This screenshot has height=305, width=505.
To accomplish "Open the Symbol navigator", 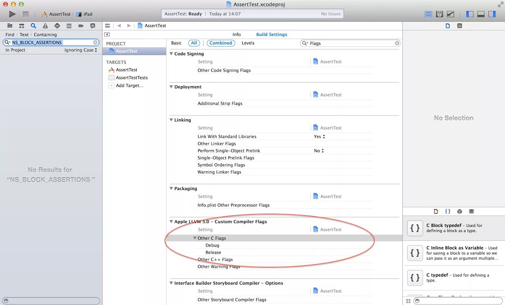I will 22,26.
